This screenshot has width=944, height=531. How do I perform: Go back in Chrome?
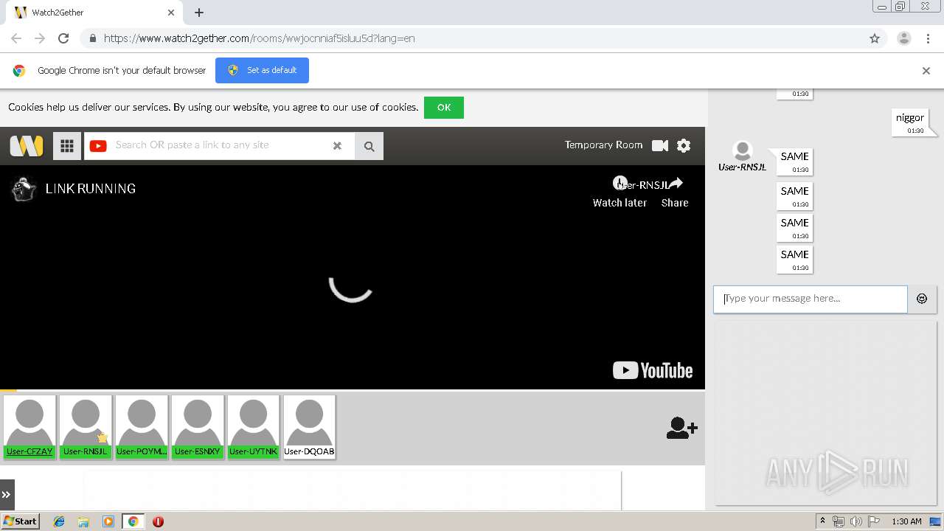point(16,38)
